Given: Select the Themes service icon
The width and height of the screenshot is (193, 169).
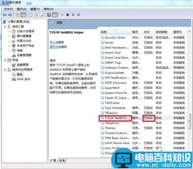Looking at the screenshot, I should (102, 128).
